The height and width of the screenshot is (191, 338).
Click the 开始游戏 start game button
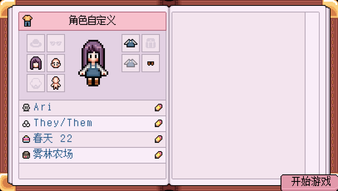click(309, 182)
